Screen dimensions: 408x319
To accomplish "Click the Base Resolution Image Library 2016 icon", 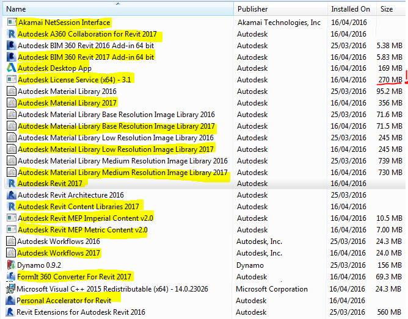I will pyautogui.click(x=12, y=114).
